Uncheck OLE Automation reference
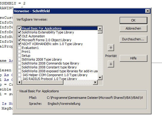This screenshot has height=126, width=162. coord(19,36)
